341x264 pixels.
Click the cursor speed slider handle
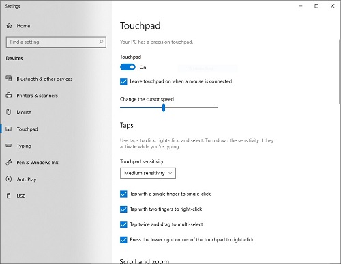click(164, 107)
